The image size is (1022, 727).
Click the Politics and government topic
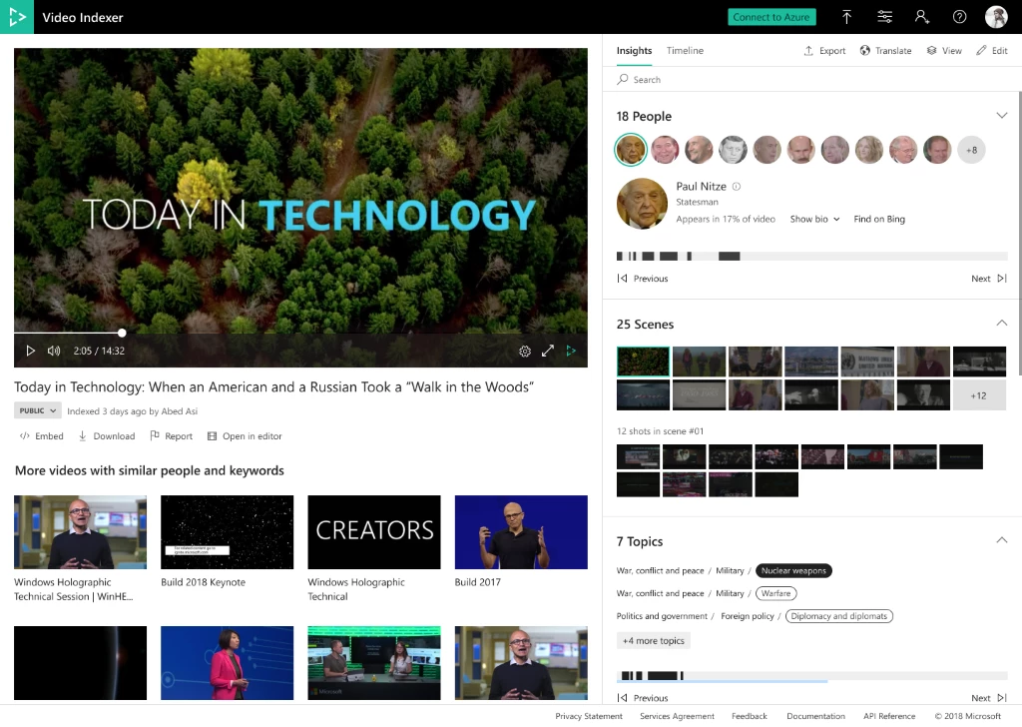point(662,616)
